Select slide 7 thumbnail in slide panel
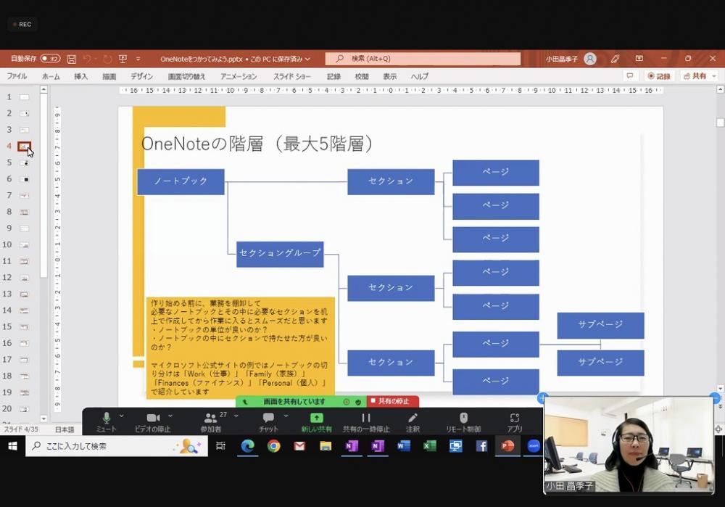This screenshot has height=507, width=725. (x=25, y=195)
